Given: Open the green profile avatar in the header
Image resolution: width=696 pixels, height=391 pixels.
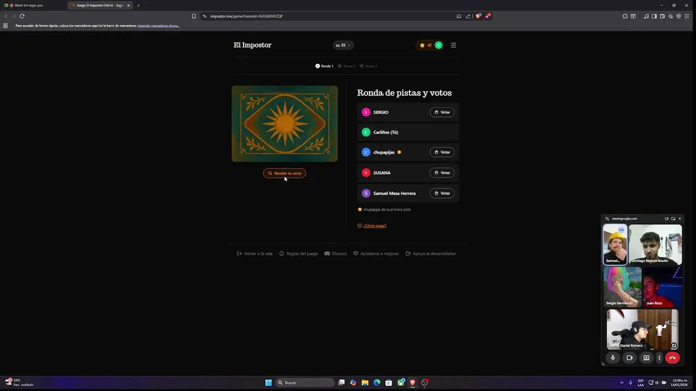Looking at the screenshot, I should point(438,45).
